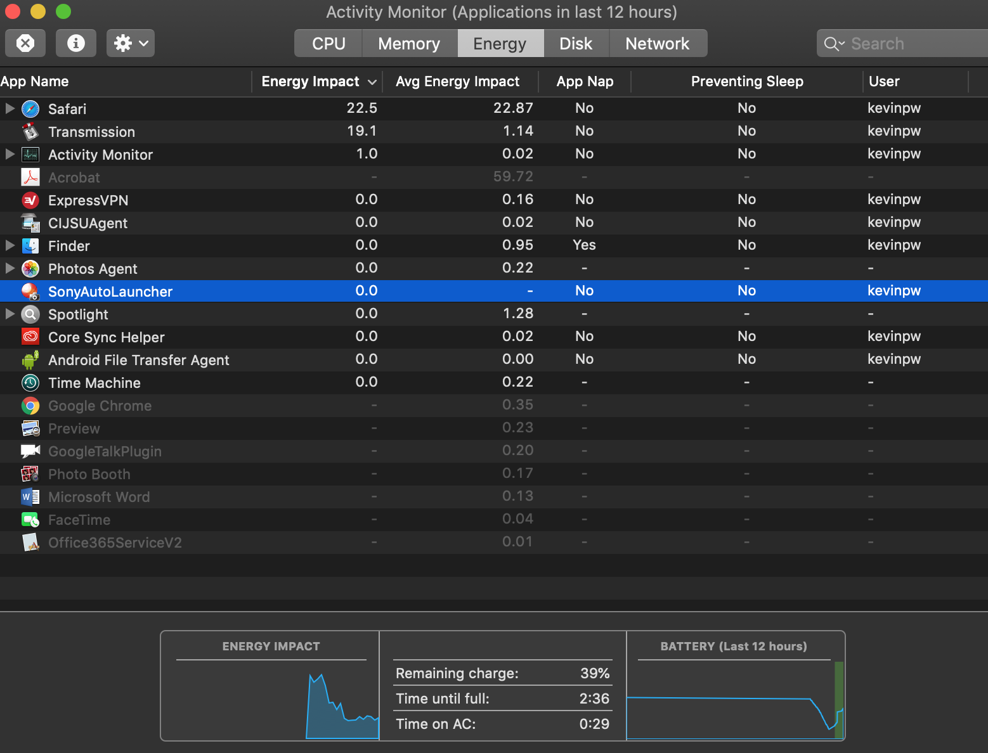Viewport: 988px width, 753px height.
Task: Expand the Activity Monitor process row
Action: 10,154
